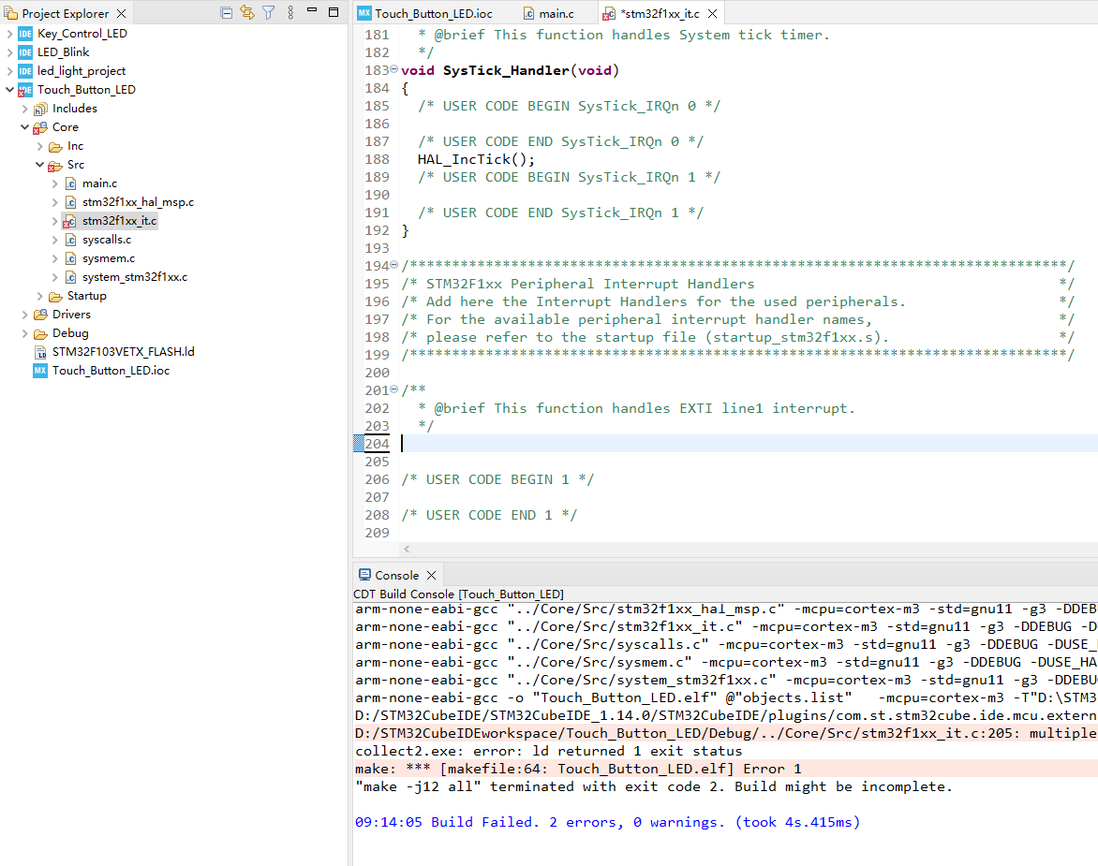Fold doc comment at line 201
The width and height of the screenshot is (1098, 866).
[394, 389]
